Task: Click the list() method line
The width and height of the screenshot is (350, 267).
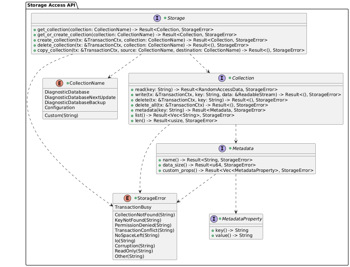Action: 185,115
